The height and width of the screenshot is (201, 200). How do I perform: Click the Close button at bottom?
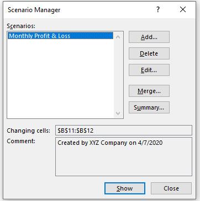[x=171, y=188]
